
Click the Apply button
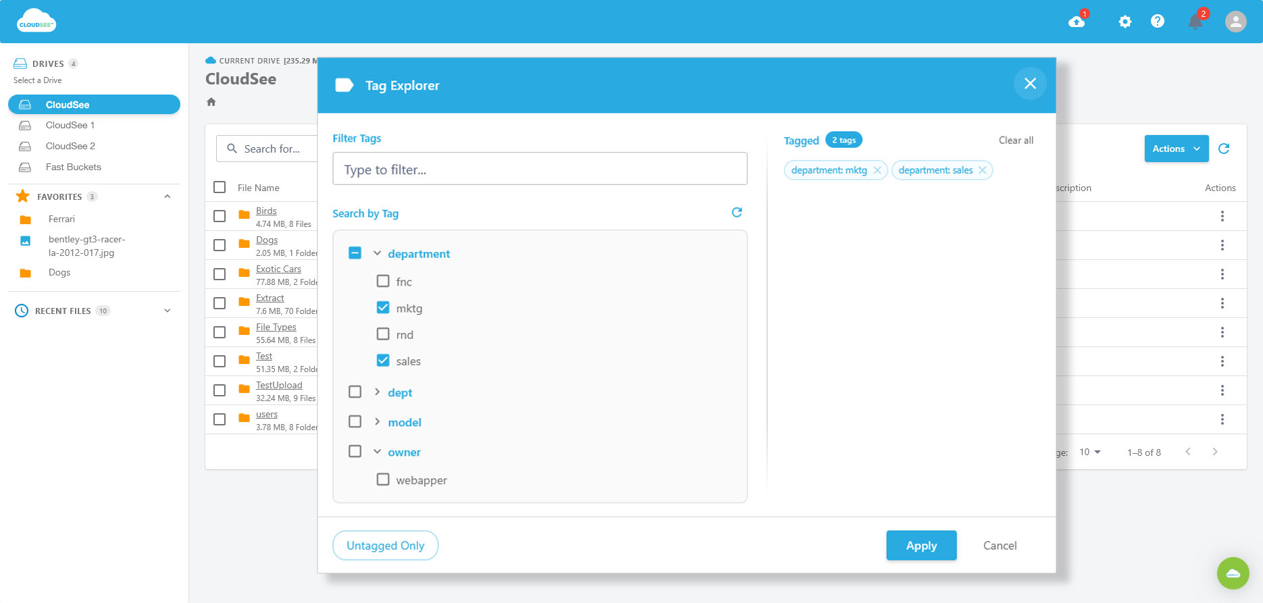coord(921,546)
